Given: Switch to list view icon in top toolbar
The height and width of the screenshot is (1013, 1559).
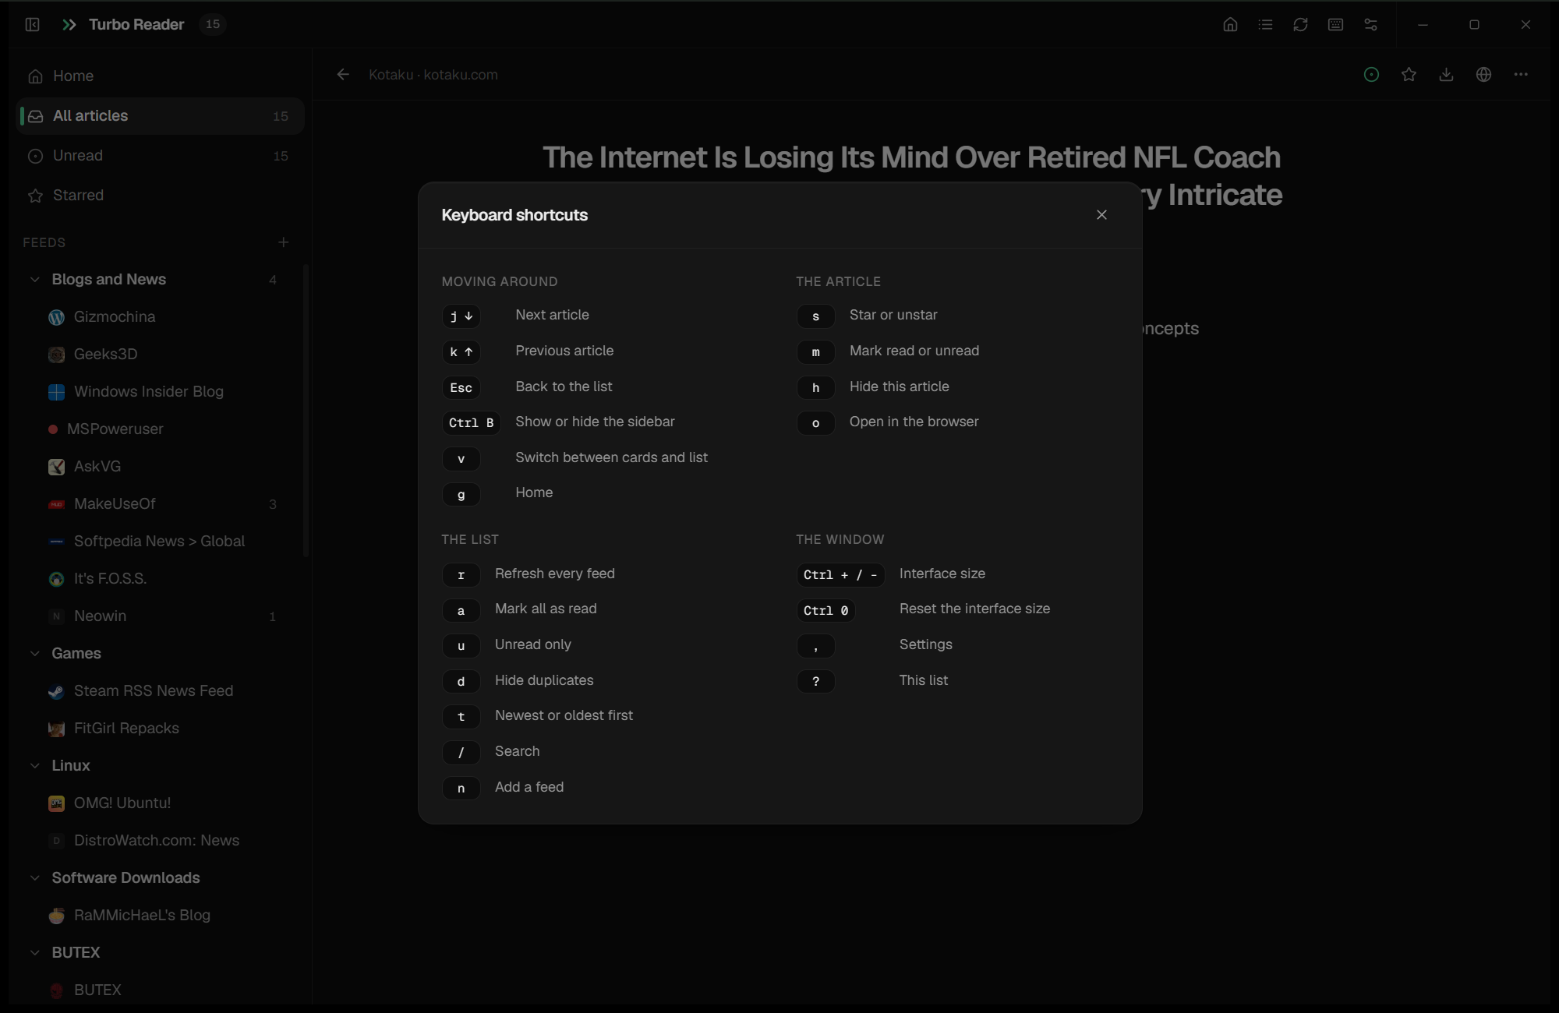Looking at the screenshot, I should 1265,24.
